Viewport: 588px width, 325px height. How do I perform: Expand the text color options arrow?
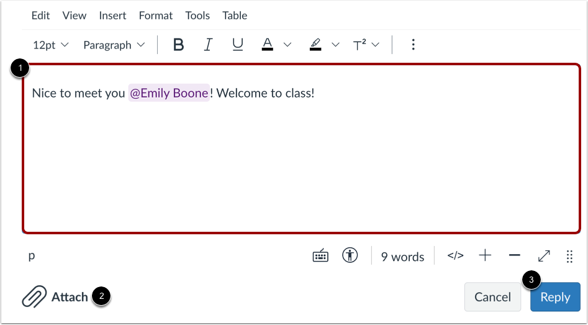pyautogui.click(x=287, y=45)
